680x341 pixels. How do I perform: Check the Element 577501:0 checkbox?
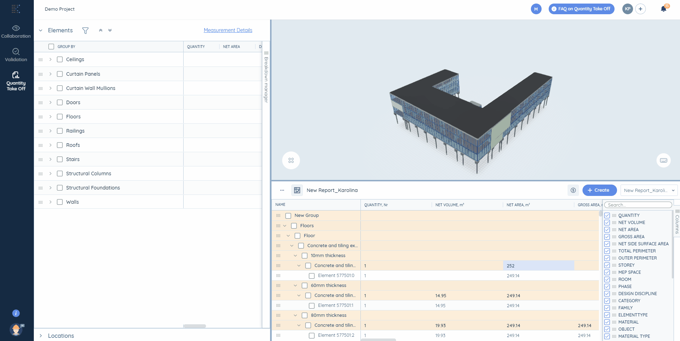point(312,276)
